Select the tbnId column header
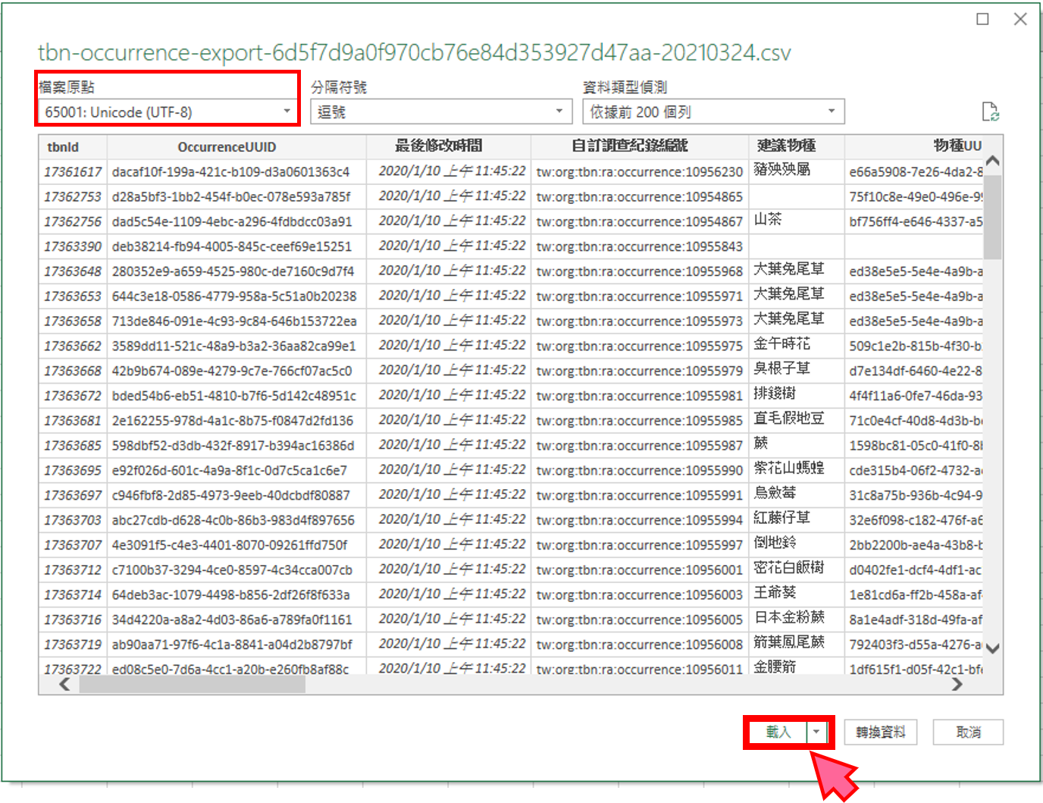 (x=63, y=146)
